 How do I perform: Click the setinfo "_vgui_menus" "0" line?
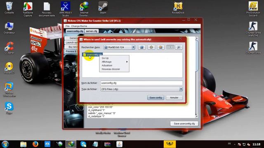(102, 113)
